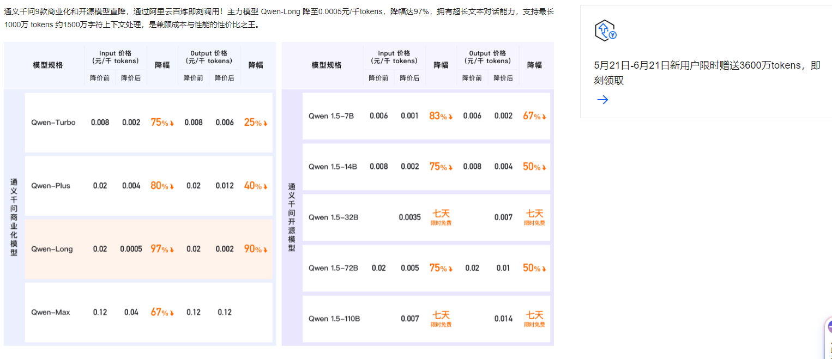This screenshot has height=359, width=832.
Task: Click Qwen-Plus's 0.004 input price
Action: (131, 186)
